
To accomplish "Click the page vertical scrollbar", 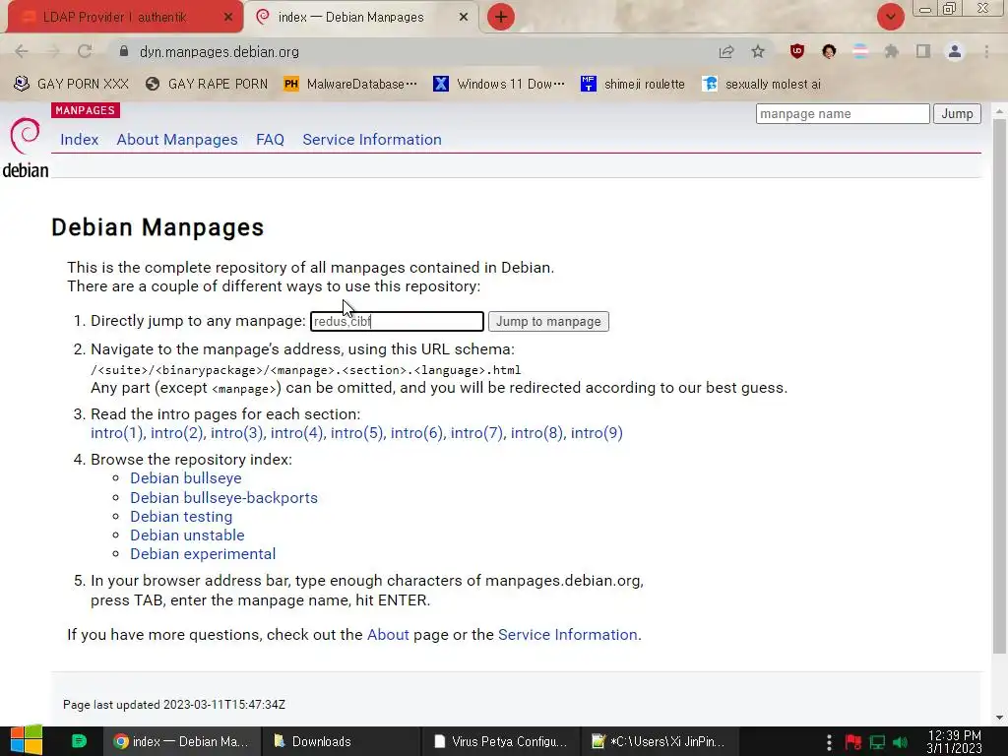I will point(999,386).
